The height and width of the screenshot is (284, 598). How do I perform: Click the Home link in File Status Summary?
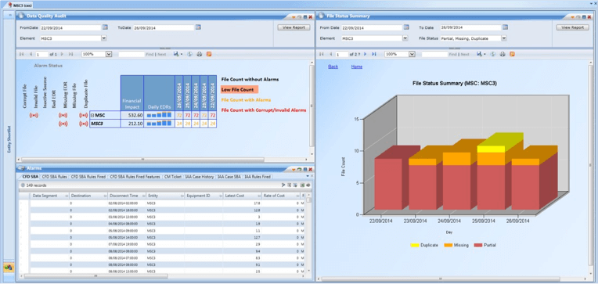click(357, 67)
